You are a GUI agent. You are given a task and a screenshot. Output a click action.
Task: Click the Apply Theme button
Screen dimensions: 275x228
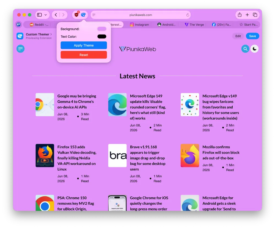[84, 45]
